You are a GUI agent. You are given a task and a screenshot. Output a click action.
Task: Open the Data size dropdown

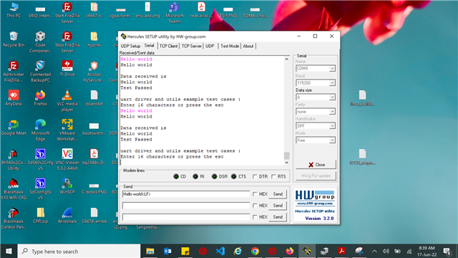332,97
